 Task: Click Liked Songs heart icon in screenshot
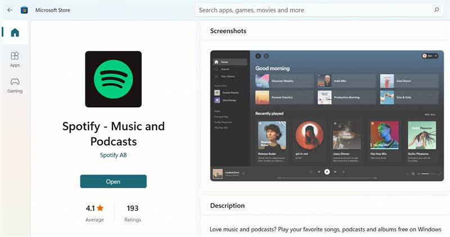(x=217, y=100)
